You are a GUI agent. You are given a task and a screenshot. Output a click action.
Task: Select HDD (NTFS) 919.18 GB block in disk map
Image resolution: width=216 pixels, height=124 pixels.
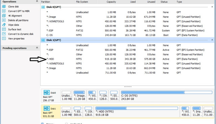tap(137, 112)
